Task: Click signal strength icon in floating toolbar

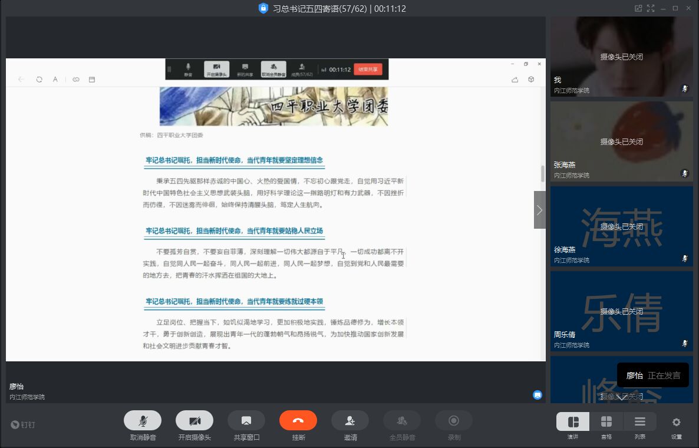Action: [324, 70]
